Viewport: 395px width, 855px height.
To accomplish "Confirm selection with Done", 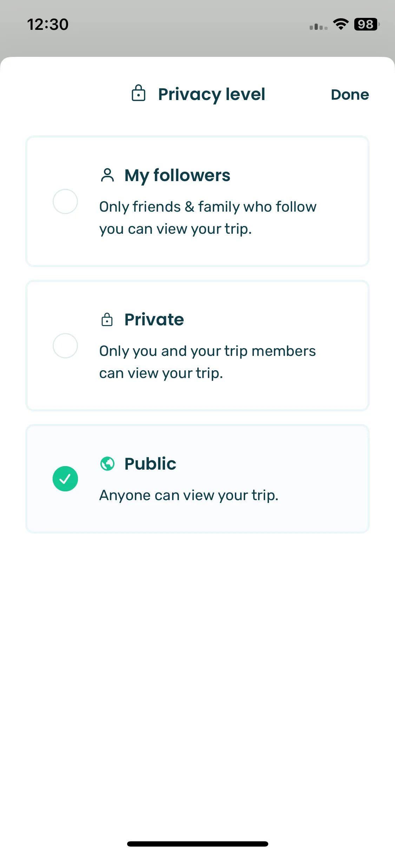I will coord(350,95).
